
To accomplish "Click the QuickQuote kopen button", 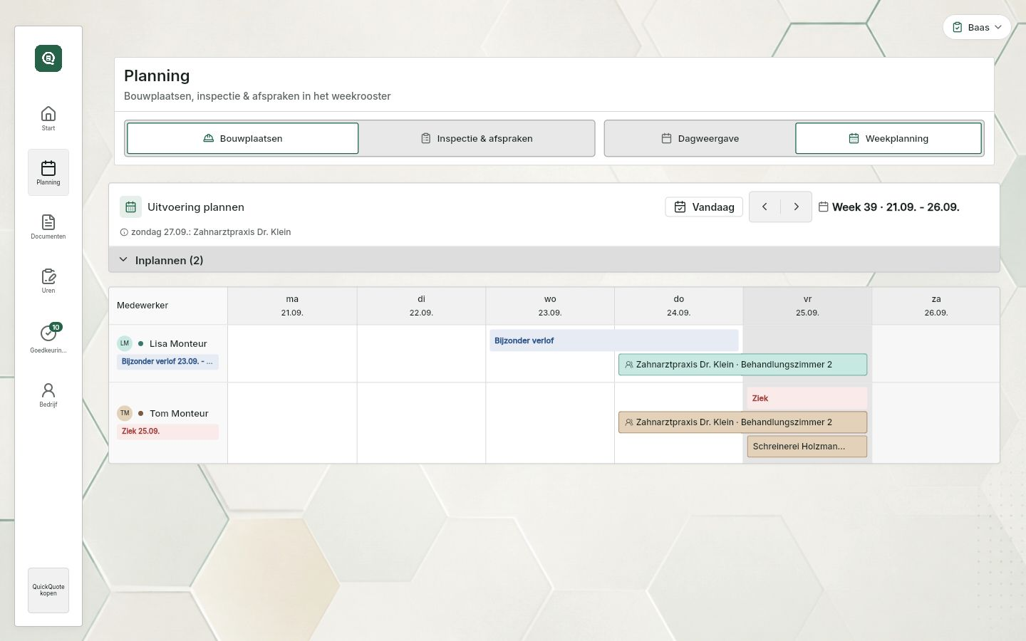I will 48,590.
